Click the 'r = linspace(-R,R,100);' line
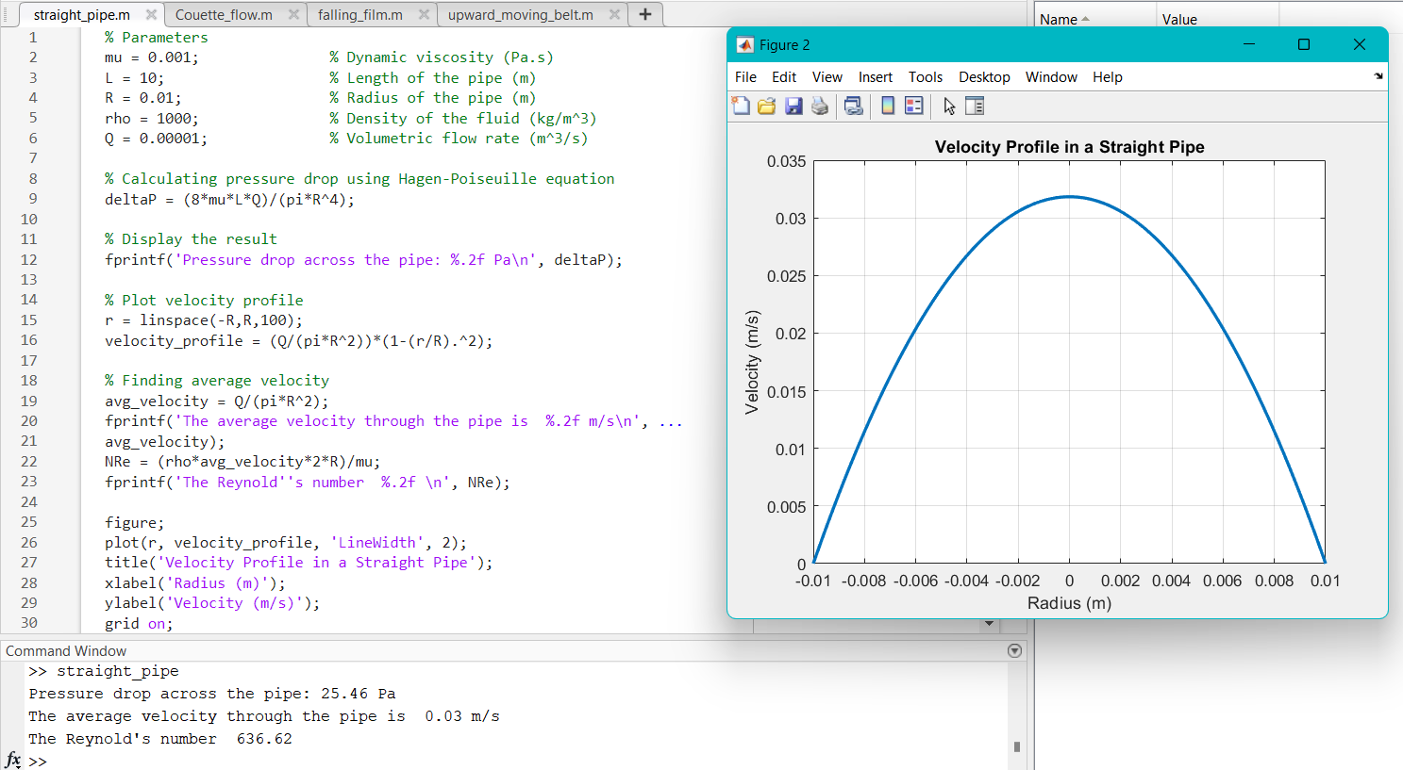The image size is (1403, 770). pos(204,320)
